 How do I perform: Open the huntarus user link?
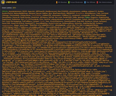[99, 23]
